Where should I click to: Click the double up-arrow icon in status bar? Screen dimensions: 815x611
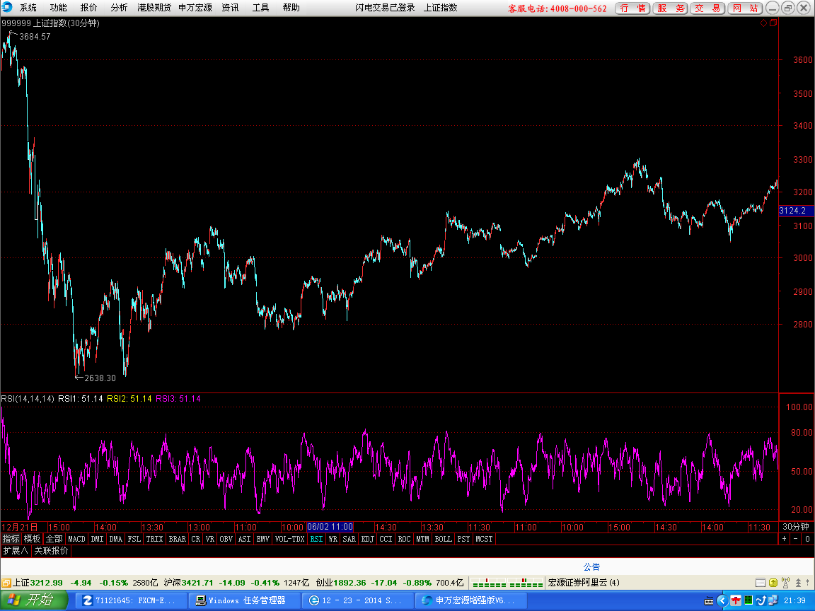click(x=798, y=583)
